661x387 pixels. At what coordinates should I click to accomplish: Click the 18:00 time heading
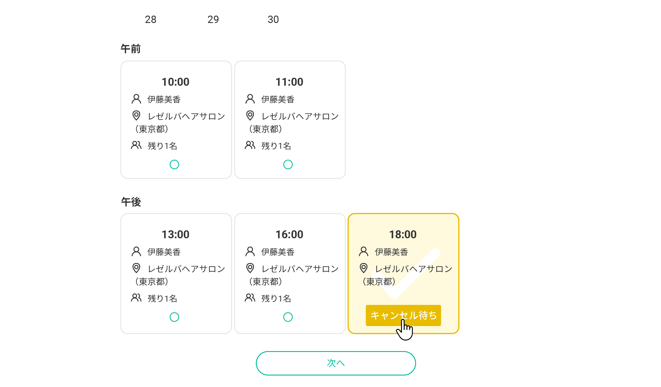403,234
